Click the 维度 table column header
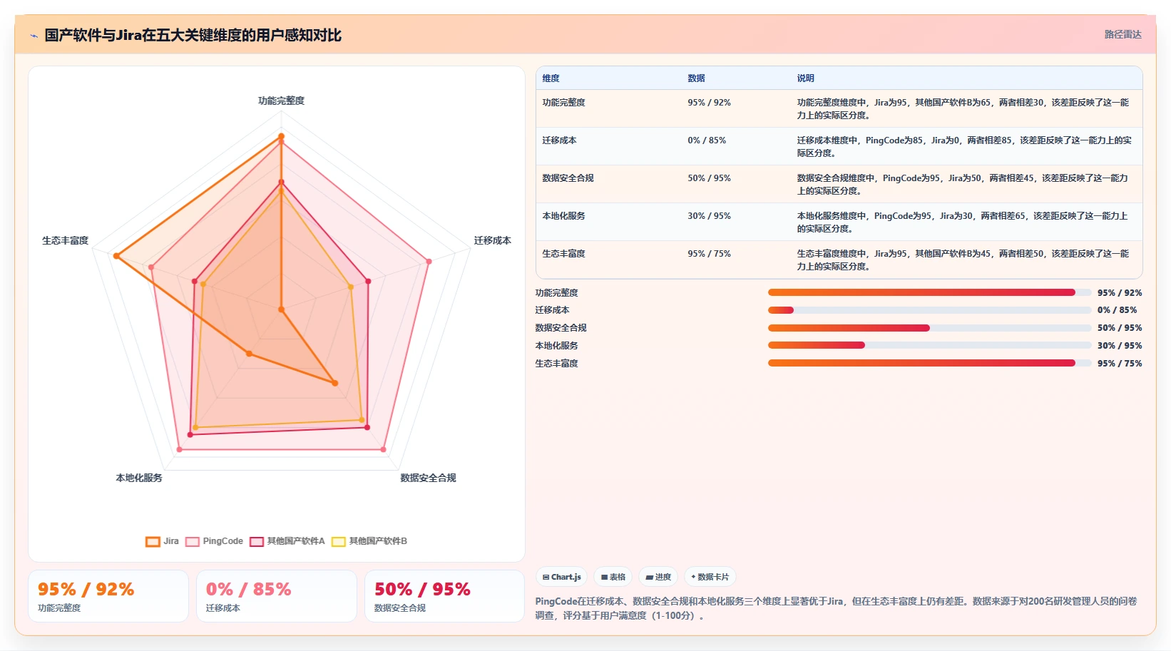This screenshot has height=651, width=1171. [551, 78]
